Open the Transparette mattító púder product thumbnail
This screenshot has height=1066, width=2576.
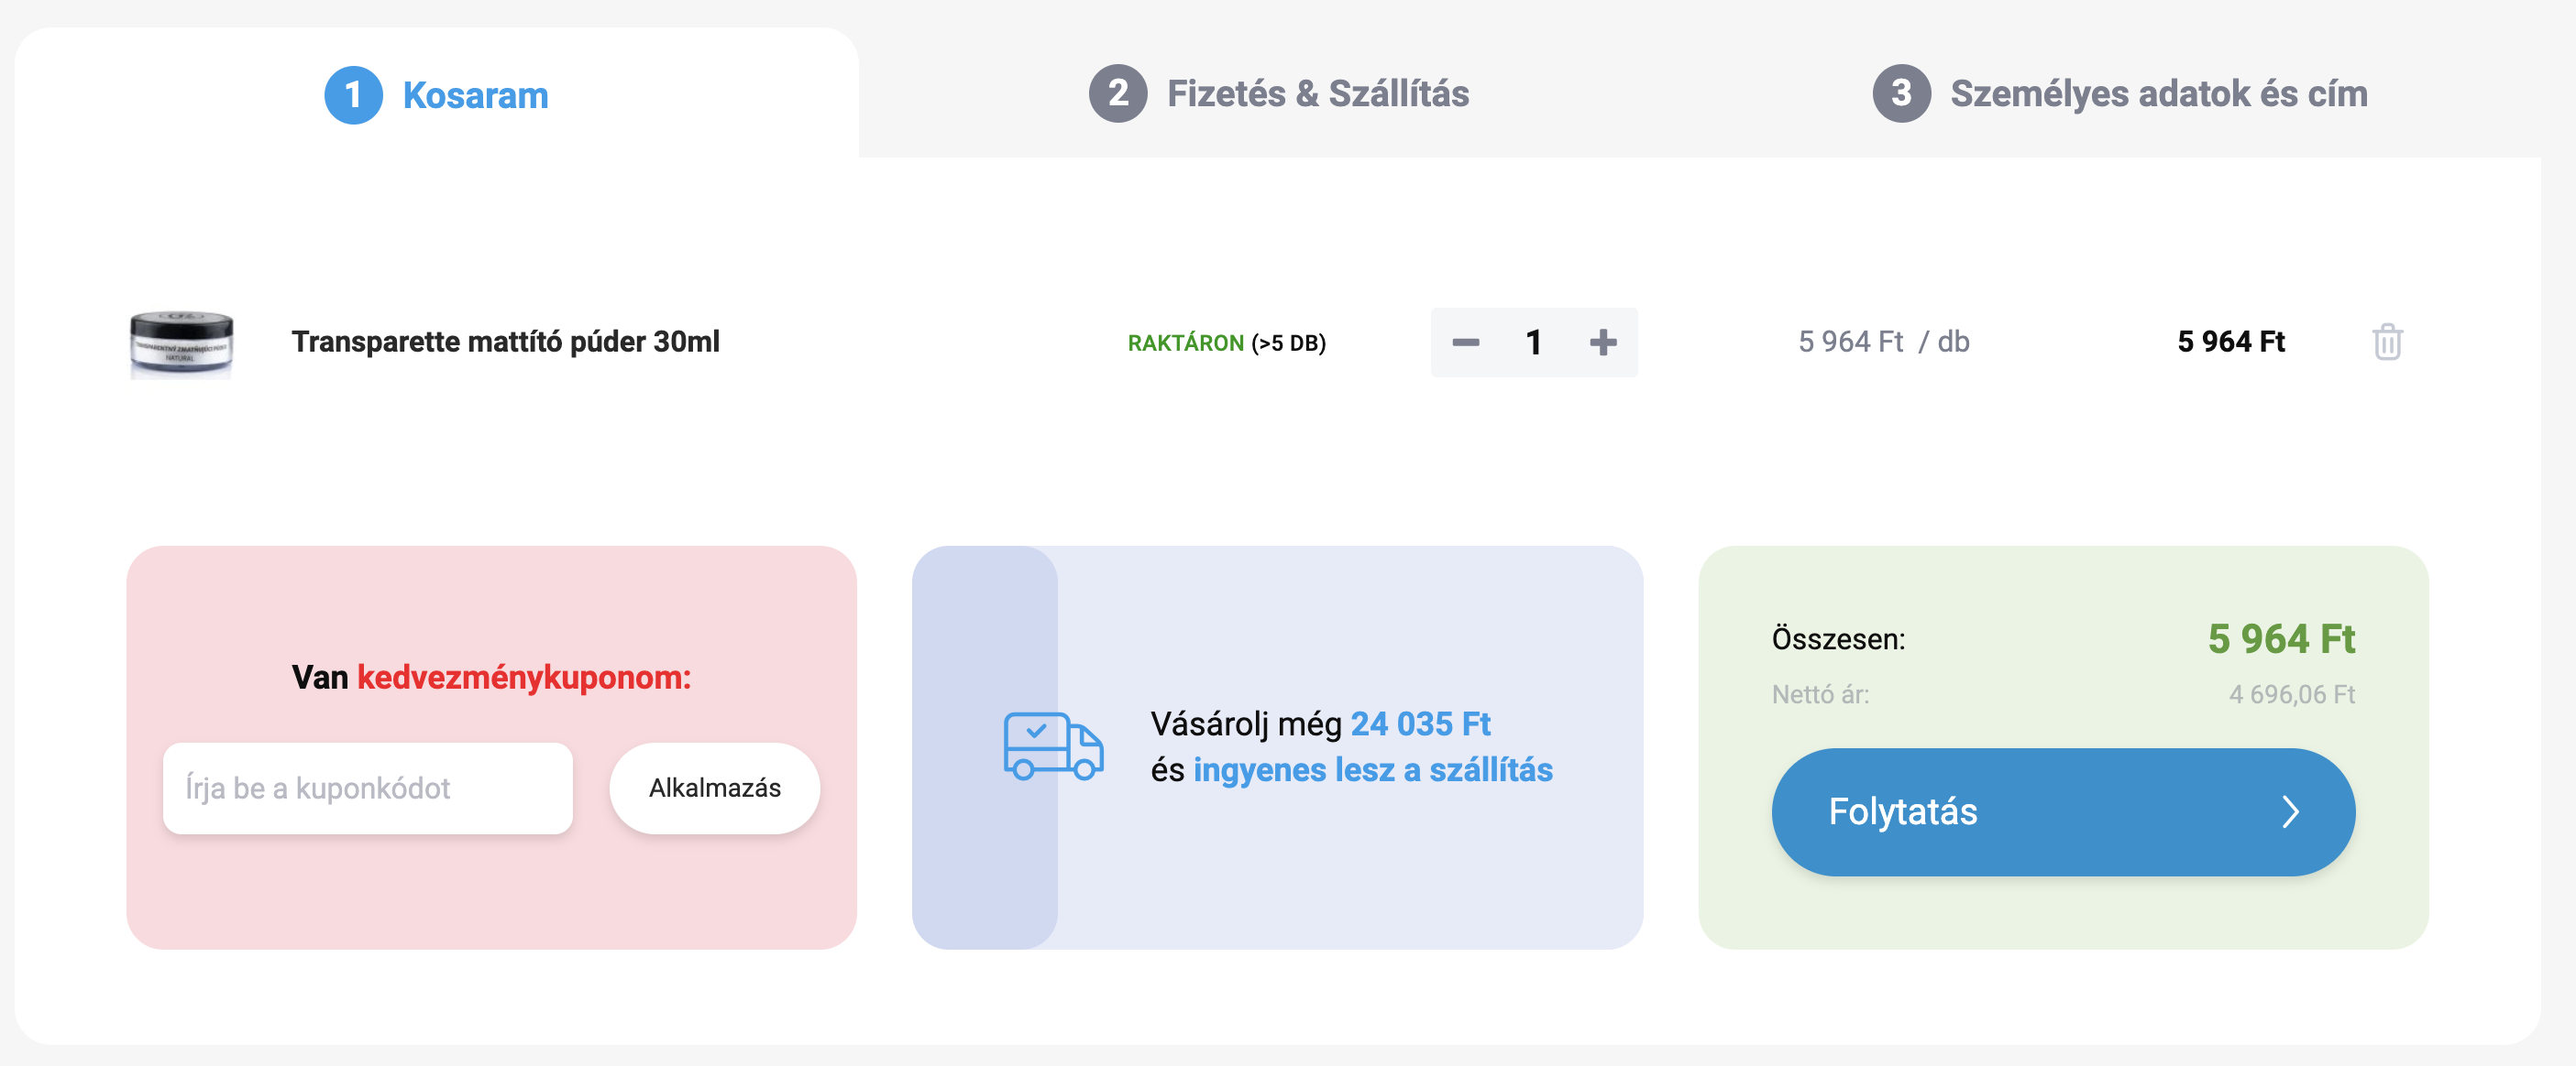(181, 343)
